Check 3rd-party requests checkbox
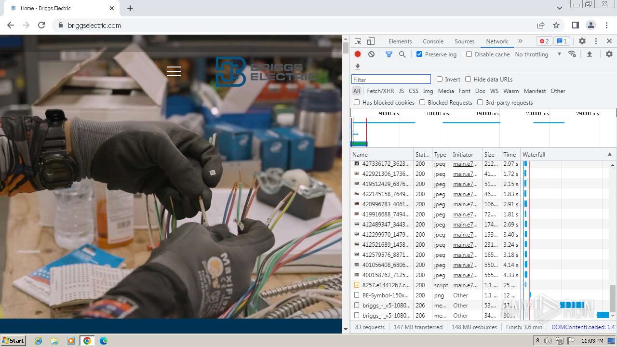 [480, 102]
